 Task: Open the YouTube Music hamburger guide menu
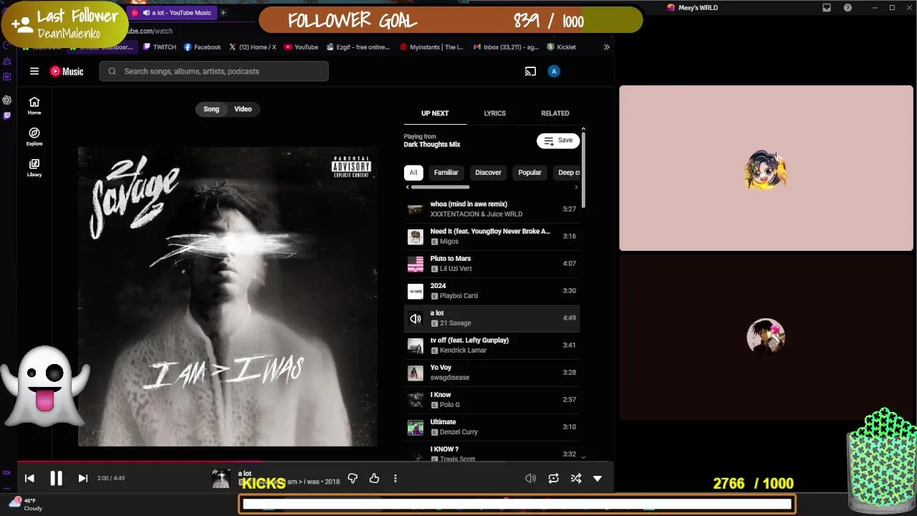(34, 71)
